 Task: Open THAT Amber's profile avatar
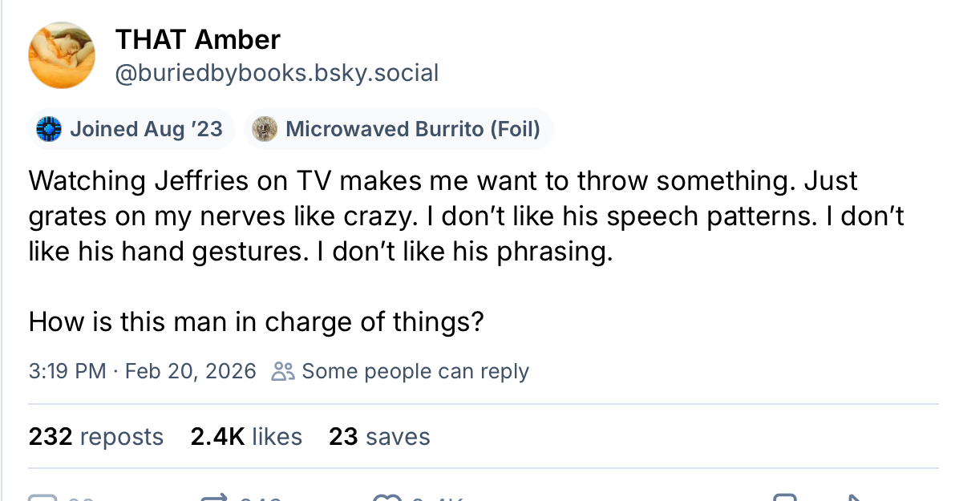click(62, 55)
